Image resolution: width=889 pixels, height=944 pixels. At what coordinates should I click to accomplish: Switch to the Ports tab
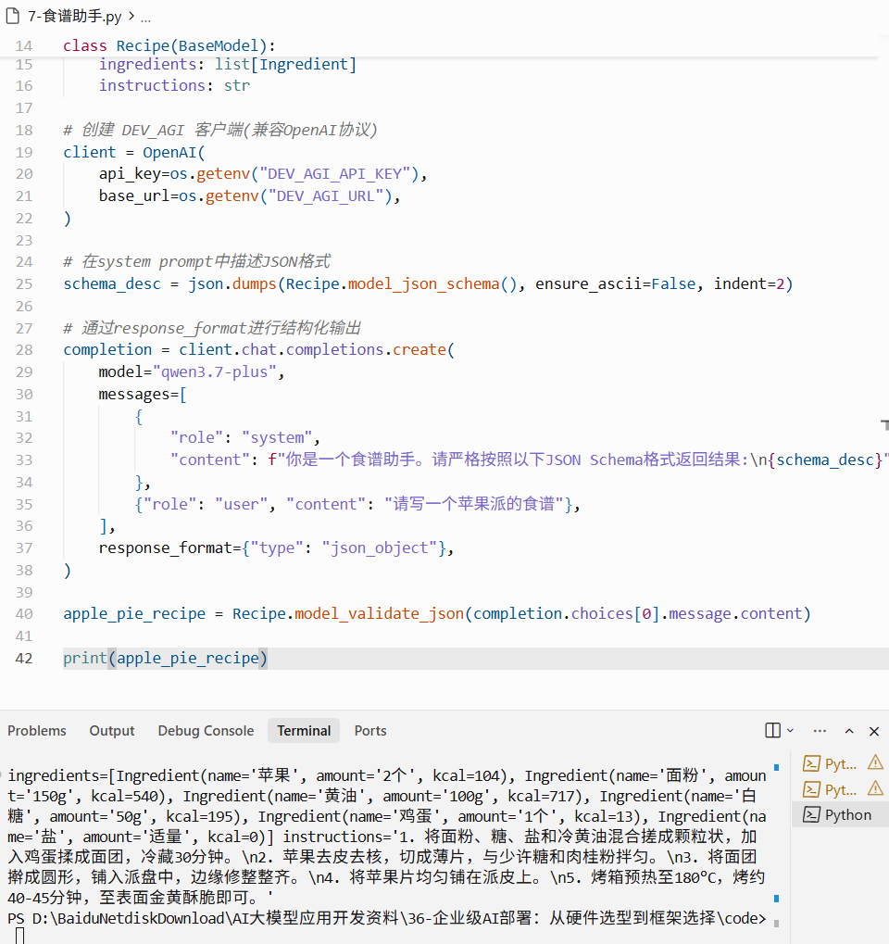pos(370,730)
